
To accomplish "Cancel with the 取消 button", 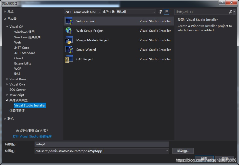I will pyautogui.click(x=224, y=158).
